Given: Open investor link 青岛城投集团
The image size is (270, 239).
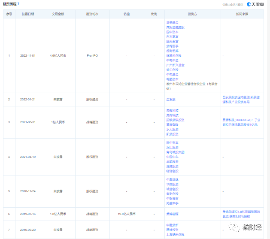Looking at the screenshot, I should pos(175,152).
